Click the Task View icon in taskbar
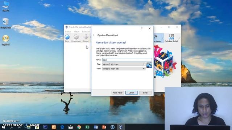The width and height of the screenshot is (232, 130). (20, 127)
